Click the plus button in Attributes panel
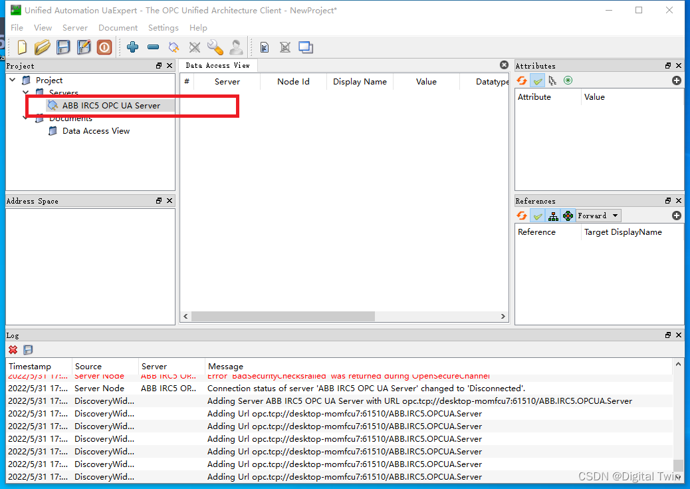 point(676,81)
